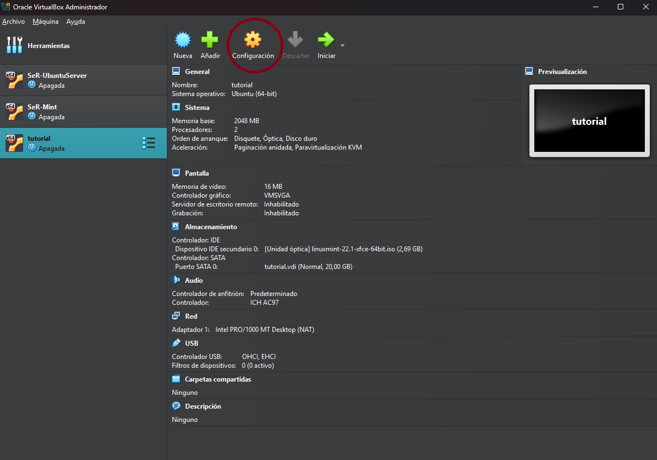Click the 16 MB video memory value
Image resolution: width=657 pixels, height=460 pixels.
coord(273,187)
